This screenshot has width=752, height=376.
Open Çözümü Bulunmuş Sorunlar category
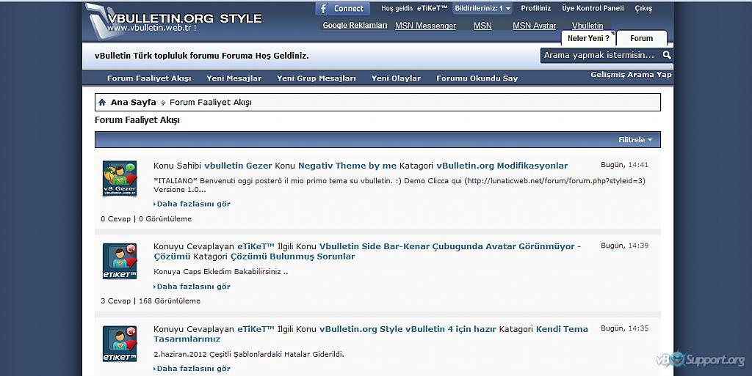click(x=292, y=257)
